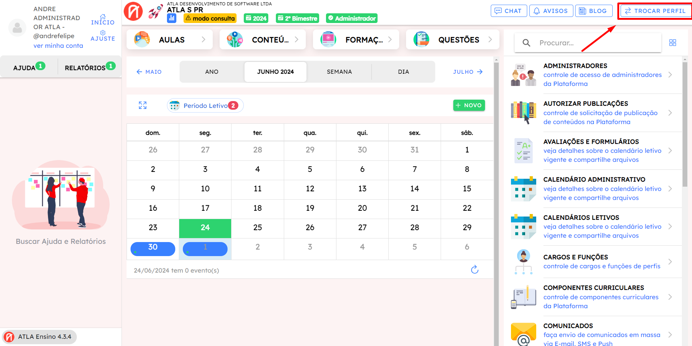692x346 pixels.
Task: Click the Avaliações e Formulários checklist icon
Action: pos(524,151)
